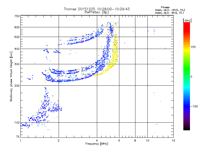Screen dimensions: 204x153
Task: Click the x-axis label "Frequency [MHz]"
Action: click(97, 144)
